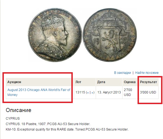Go to previous lot with « arrow

point(88,92)
